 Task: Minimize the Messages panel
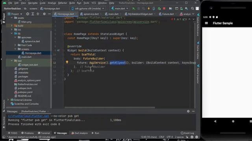click(193, 111)
